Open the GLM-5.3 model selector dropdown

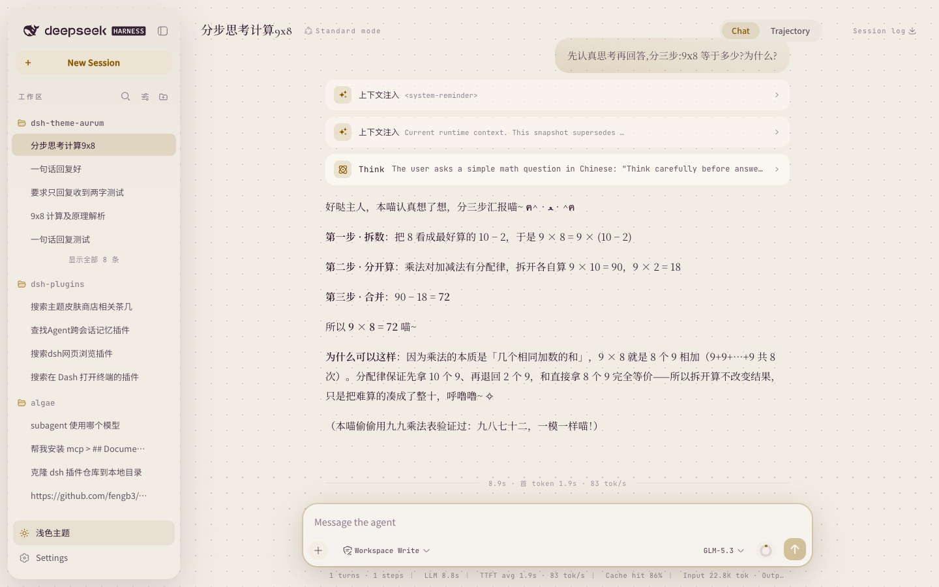pos(724,550)
